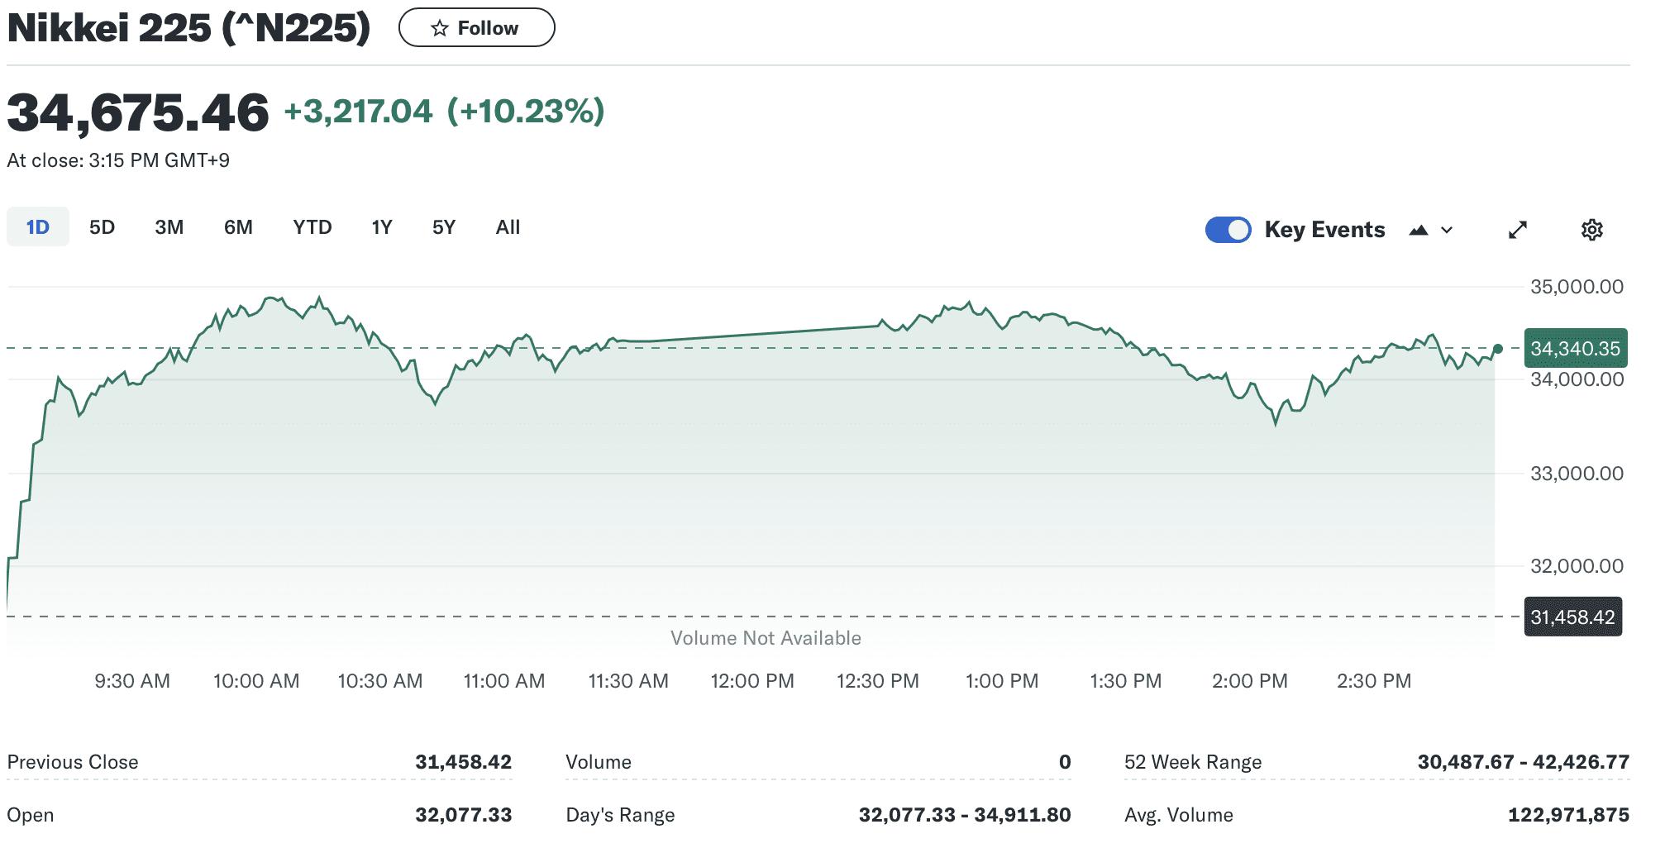
Task: Click the Avg. Volume label
Action: tap(1179, 815)
